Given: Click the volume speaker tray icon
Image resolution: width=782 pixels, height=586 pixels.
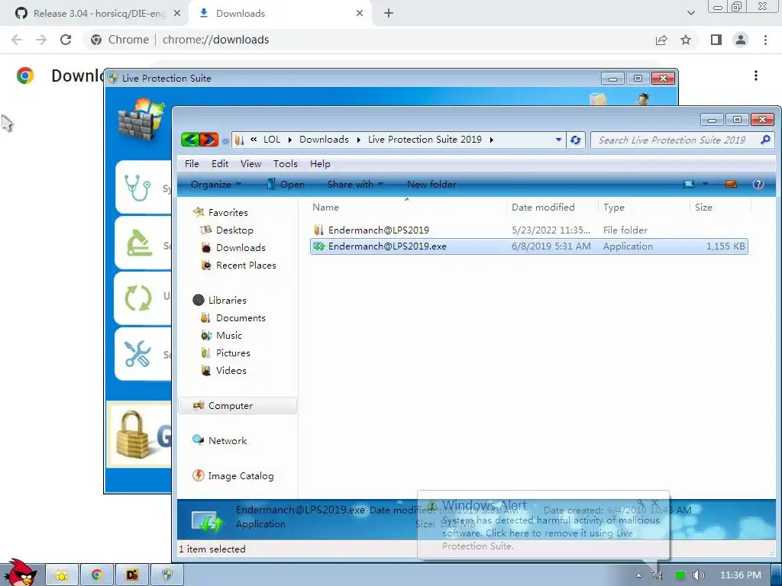Looking at the screenshot, I should (x=698, y=575).
